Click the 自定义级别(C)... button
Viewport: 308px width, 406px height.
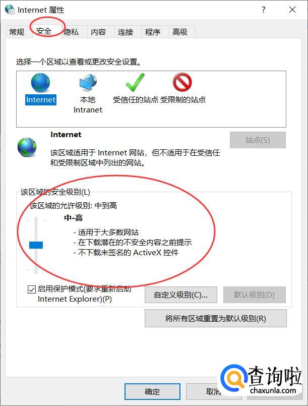click(x=180, y=295)
